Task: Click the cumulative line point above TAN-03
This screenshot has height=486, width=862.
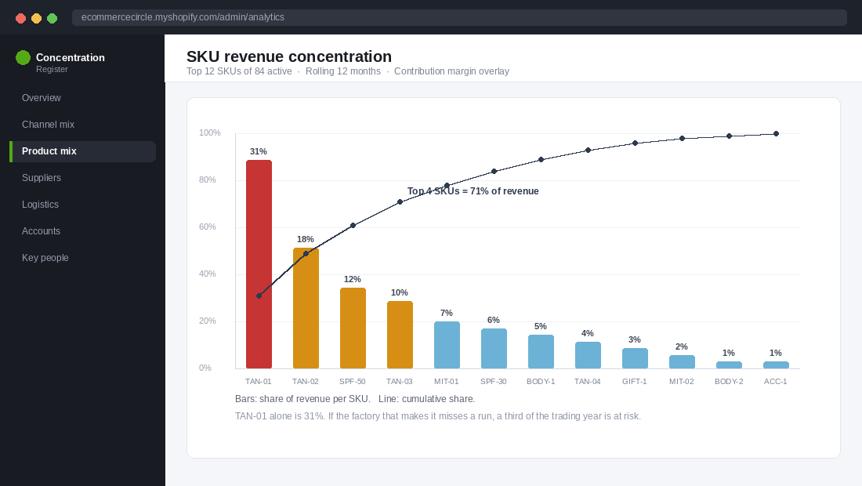Action: pos(400,201)
